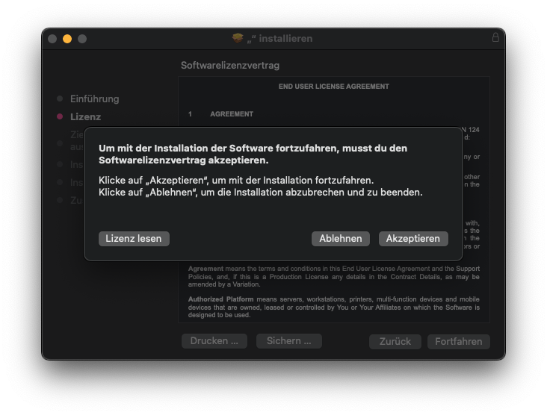Screen dimensions: 547x415
Task: Decline the license with Ablehnen
Action: pos(340,239)
